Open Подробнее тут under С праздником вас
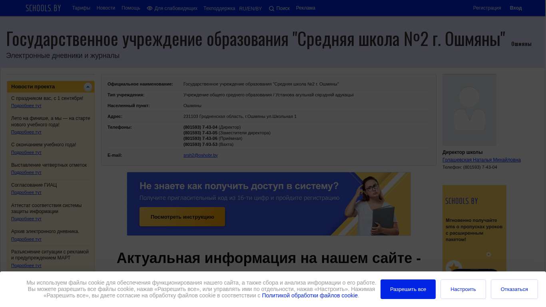The height and width of the screenshot is (307, 546). pos(26,106)
